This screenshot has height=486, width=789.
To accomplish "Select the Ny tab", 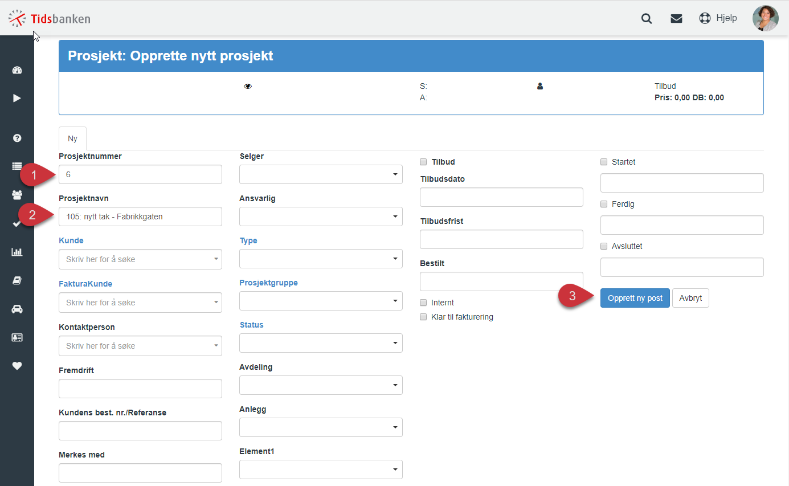I will 72,138.
